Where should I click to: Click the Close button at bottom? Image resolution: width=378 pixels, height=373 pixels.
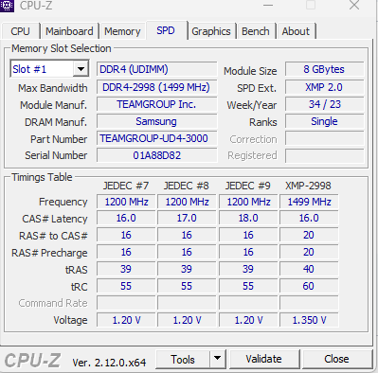[x=336, y=359]
